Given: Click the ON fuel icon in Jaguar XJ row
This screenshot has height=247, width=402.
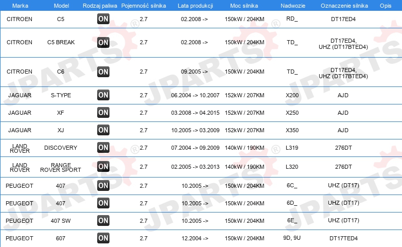Looking at the screenshot, I should pyautogui.click(x=103, y=130).
